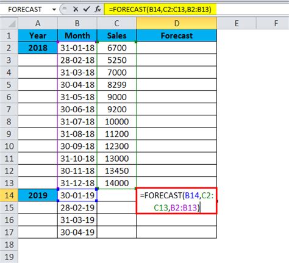The width and height of the screenshot is (289, 263).
Task: Click the Year header cell
Action: (38, 35)
